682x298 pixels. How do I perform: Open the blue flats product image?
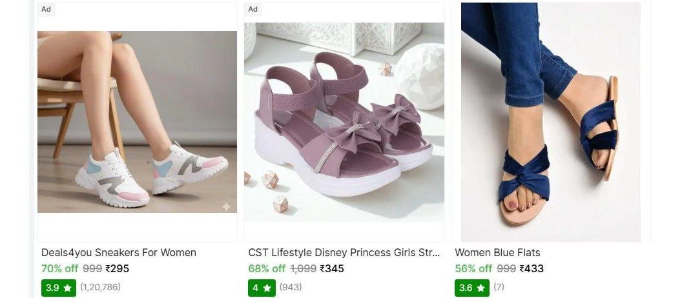coord(550,123)
